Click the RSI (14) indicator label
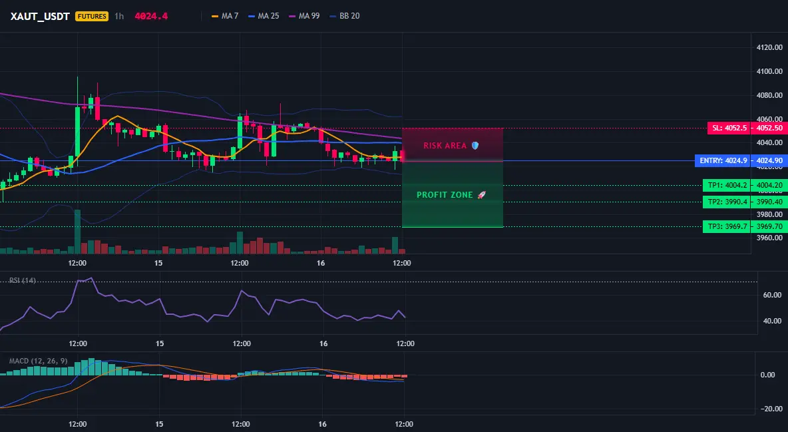Screen dimensions: 788x432 click(x=23, y=280)
